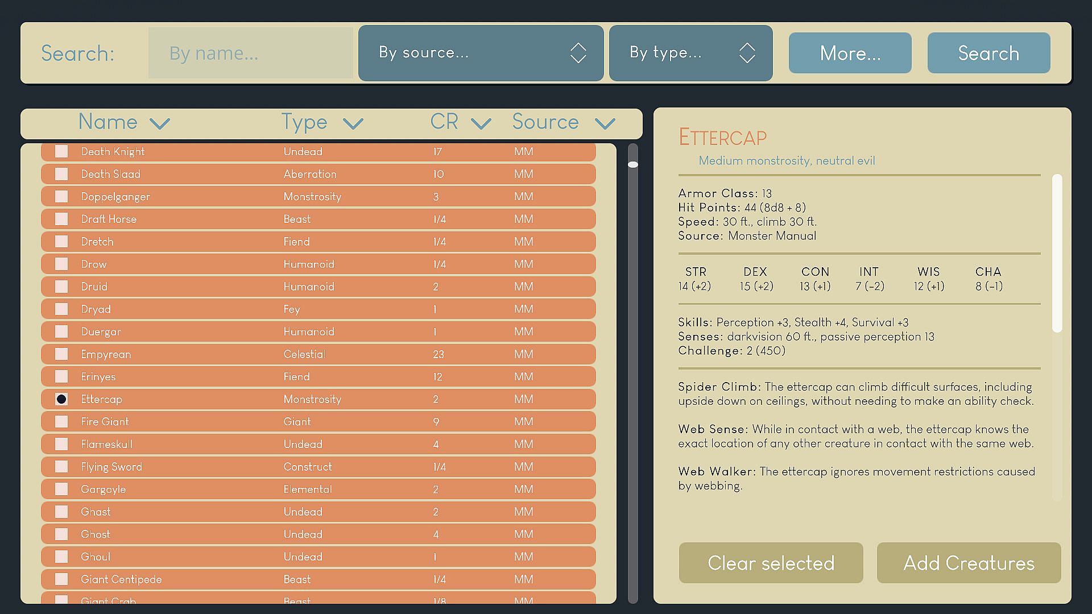Click the CR column sort chevron

pyautogui.click(x=481, y=123)
